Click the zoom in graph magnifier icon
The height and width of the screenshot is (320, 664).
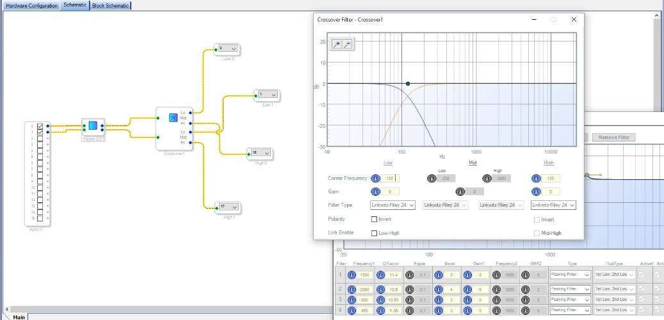tap(337, 44)
